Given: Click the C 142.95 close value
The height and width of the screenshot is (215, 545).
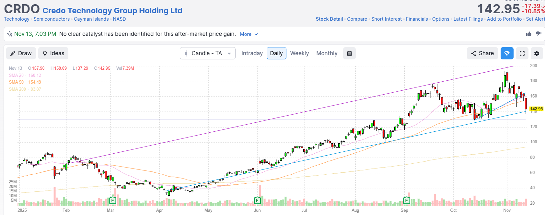Looking at the screenshot, I should [x=102, y=68].
